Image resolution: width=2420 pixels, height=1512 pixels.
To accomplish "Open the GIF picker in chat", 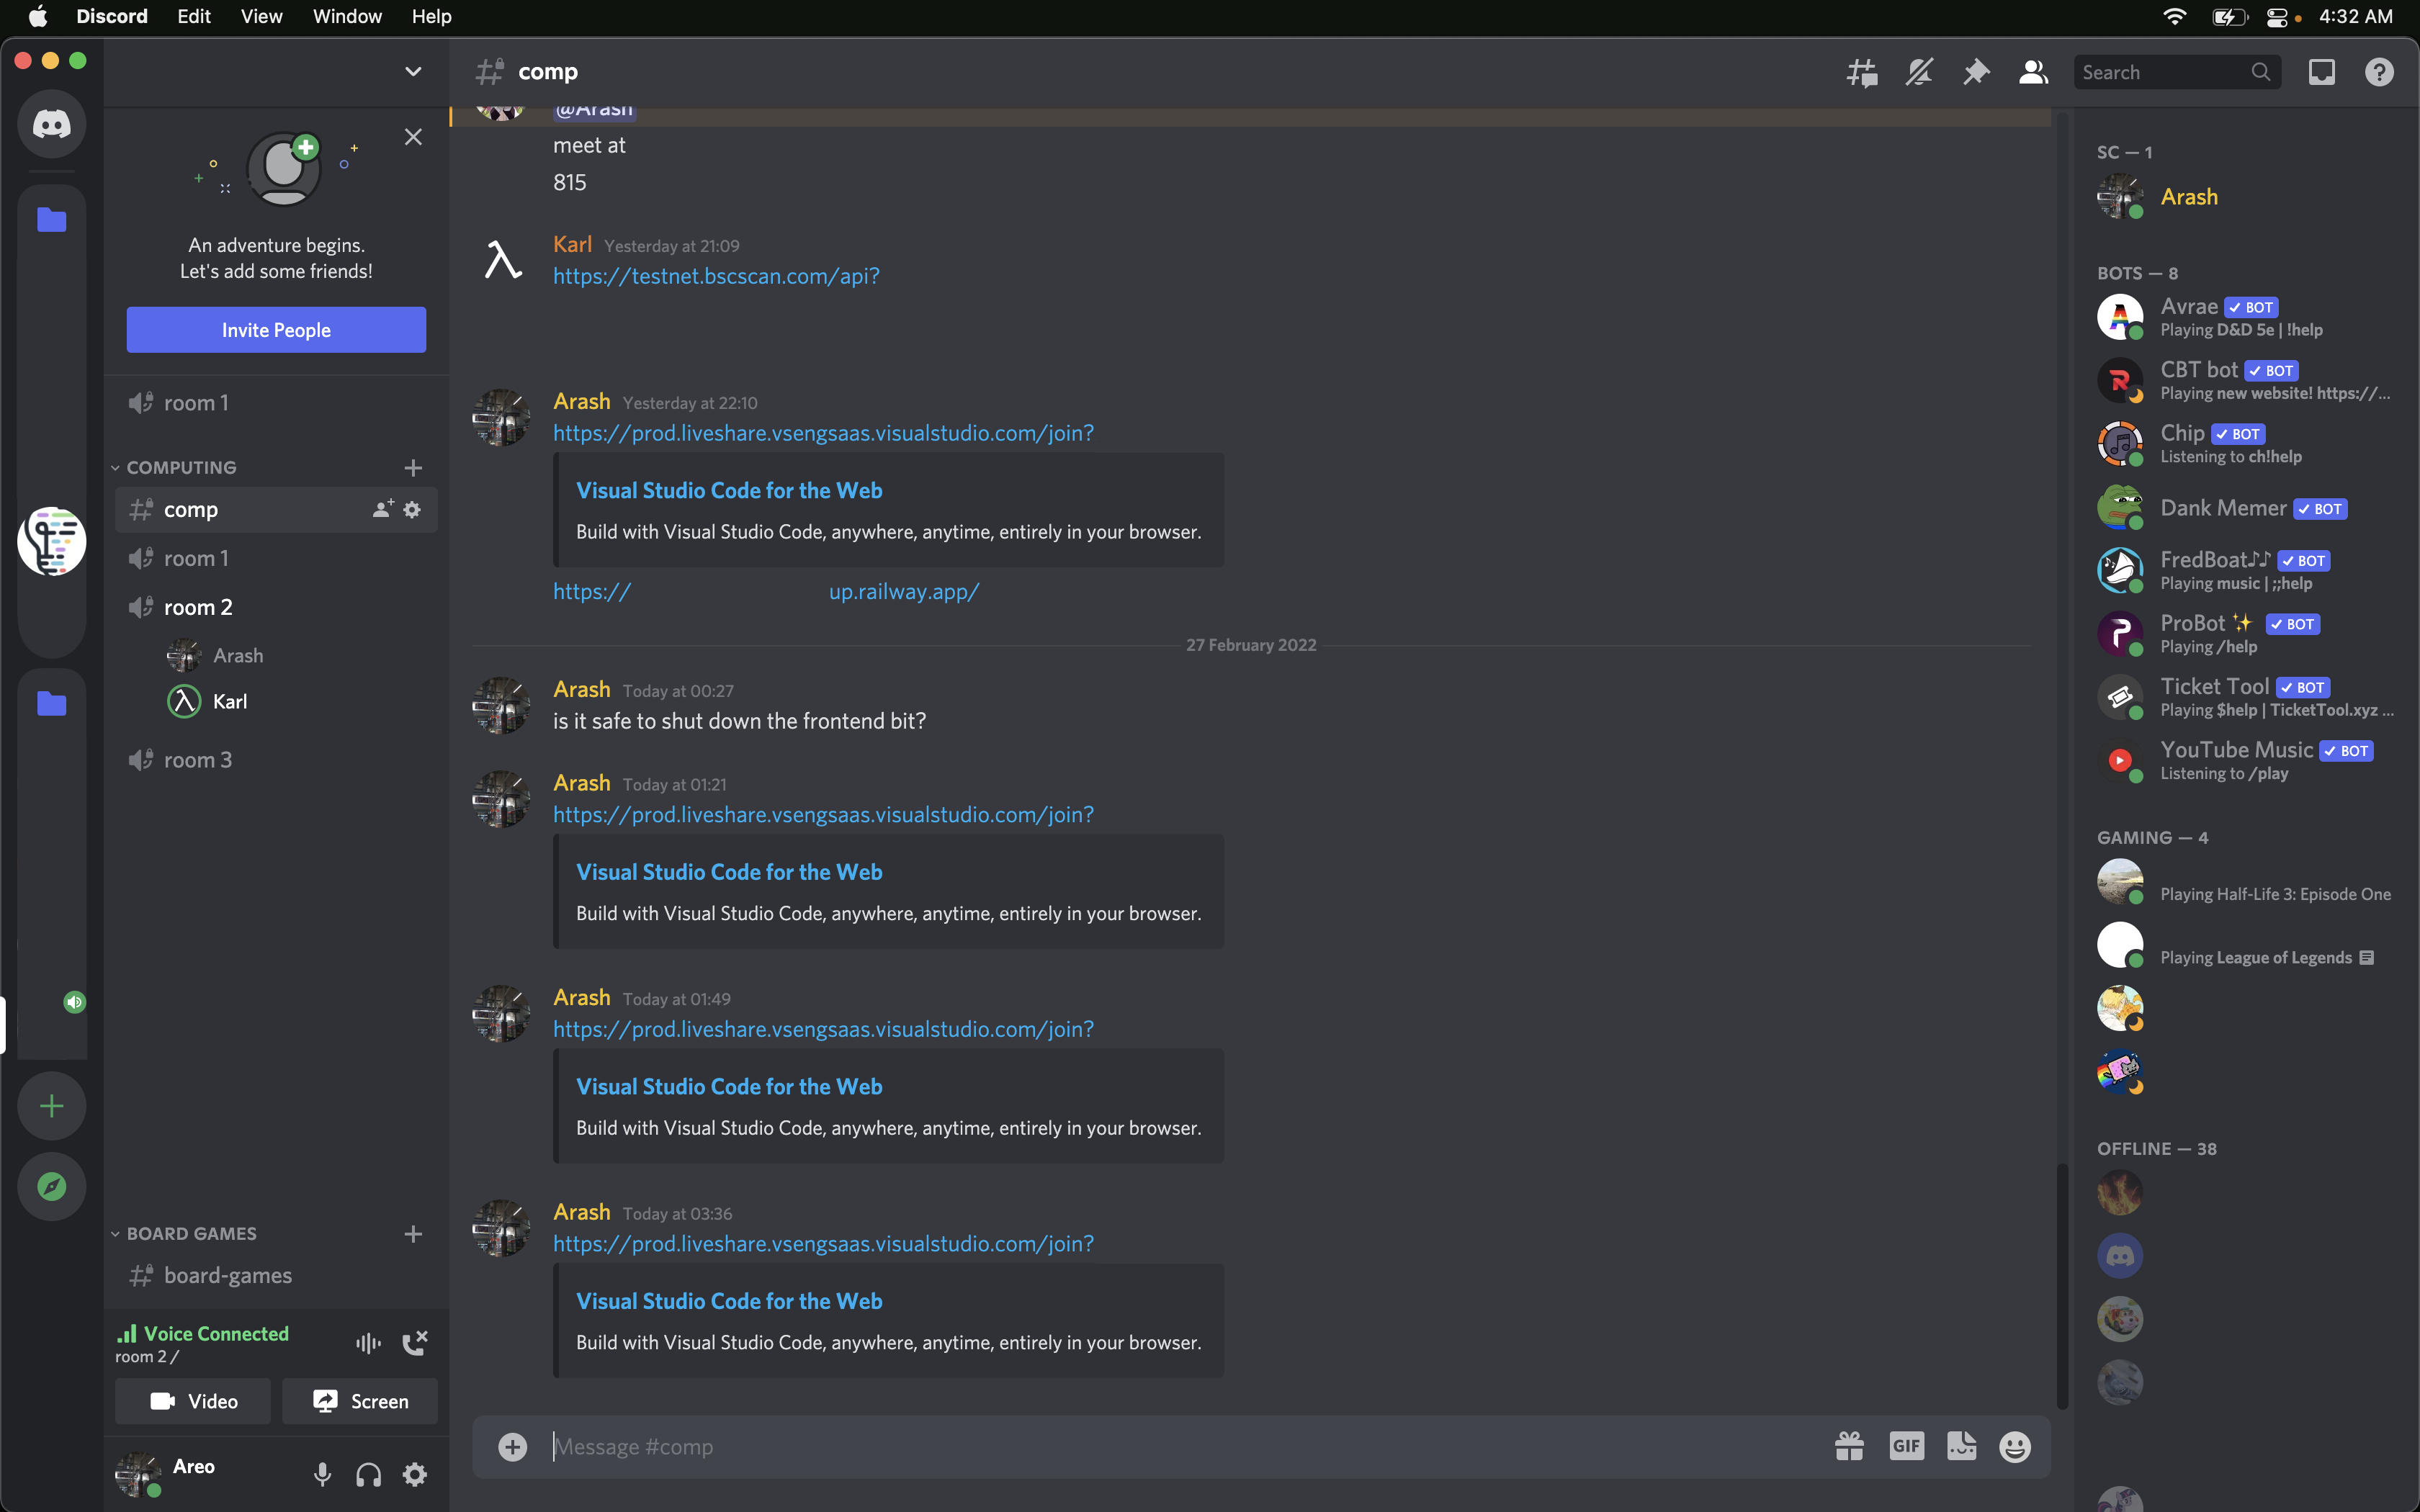I will (1904, 1446).
